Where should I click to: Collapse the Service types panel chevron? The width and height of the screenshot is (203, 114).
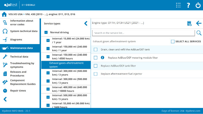coord(86,23)
